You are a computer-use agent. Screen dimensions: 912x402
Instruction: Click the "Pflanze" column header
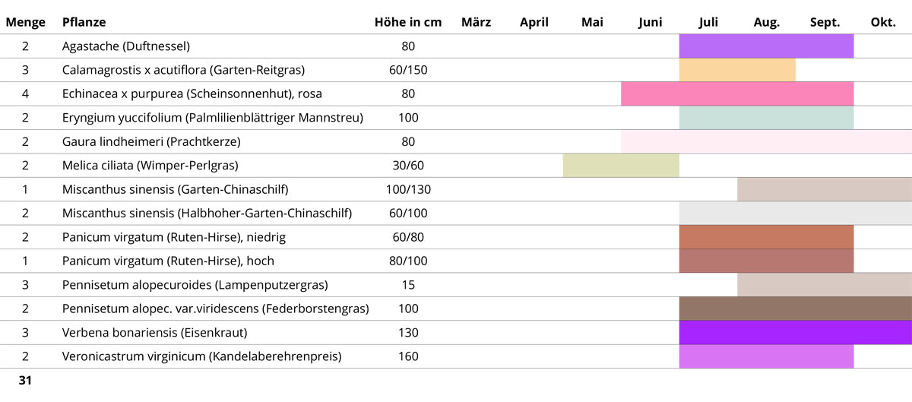(84, 22)
